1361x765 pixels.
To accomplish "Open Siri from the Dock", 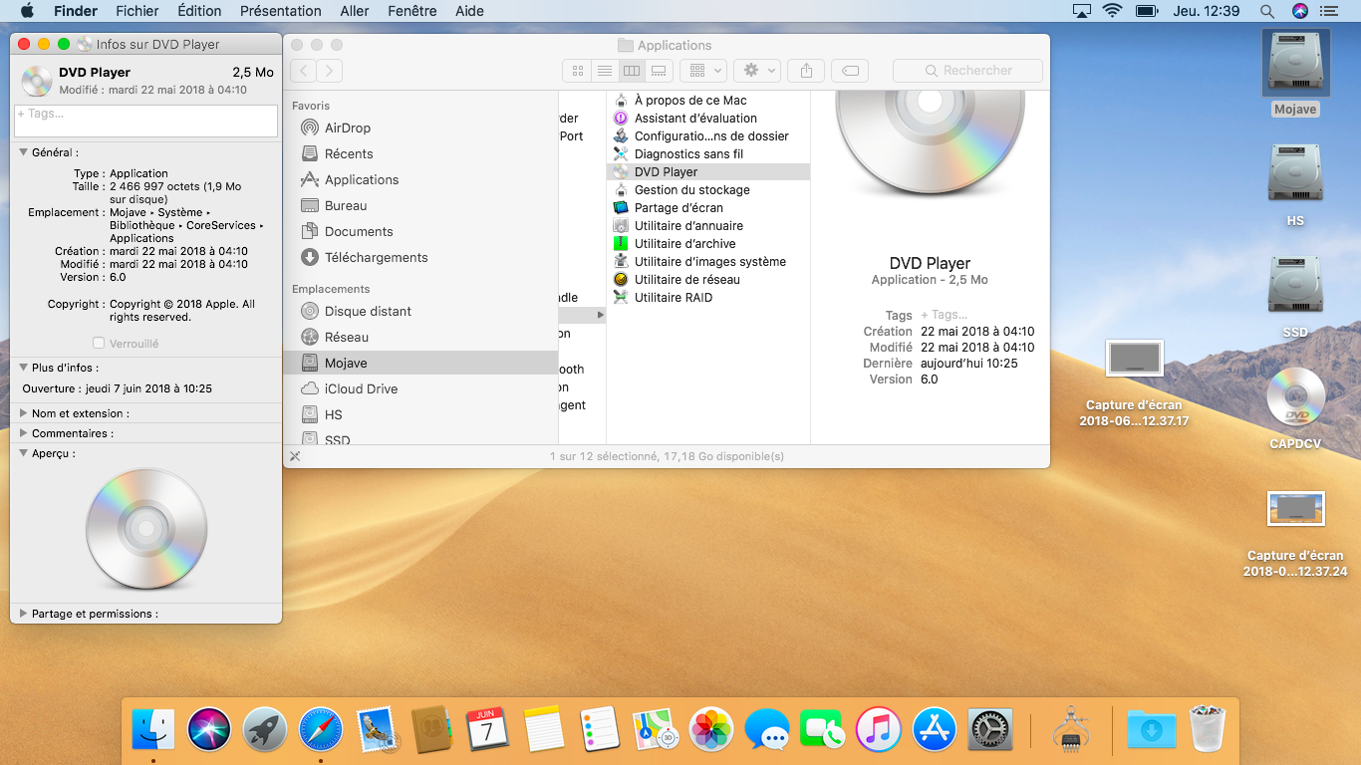I will 209,730.
